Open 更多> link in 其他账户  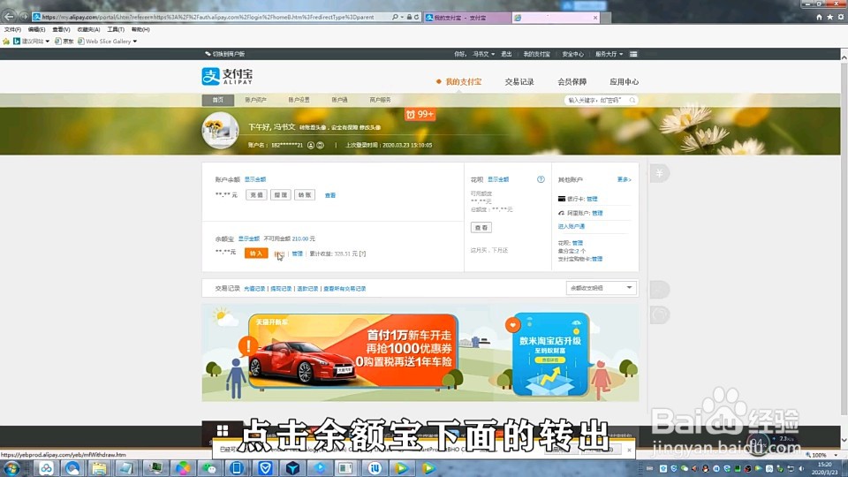click(625, 179)
